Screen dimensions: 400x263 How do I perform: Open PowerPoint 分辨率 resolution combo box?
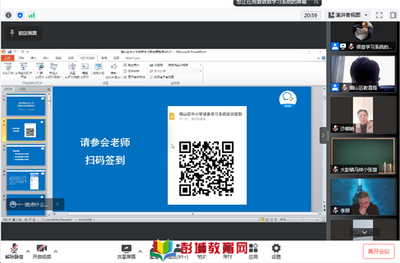[x=185, y=65]
